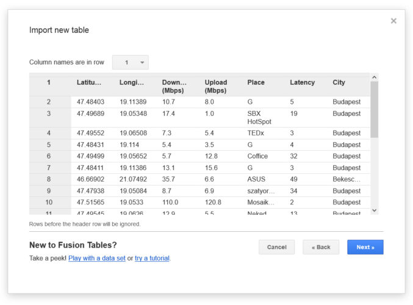Click longitude value 19.0533
This screenshot has width=413, height=305.
(131, 203)
